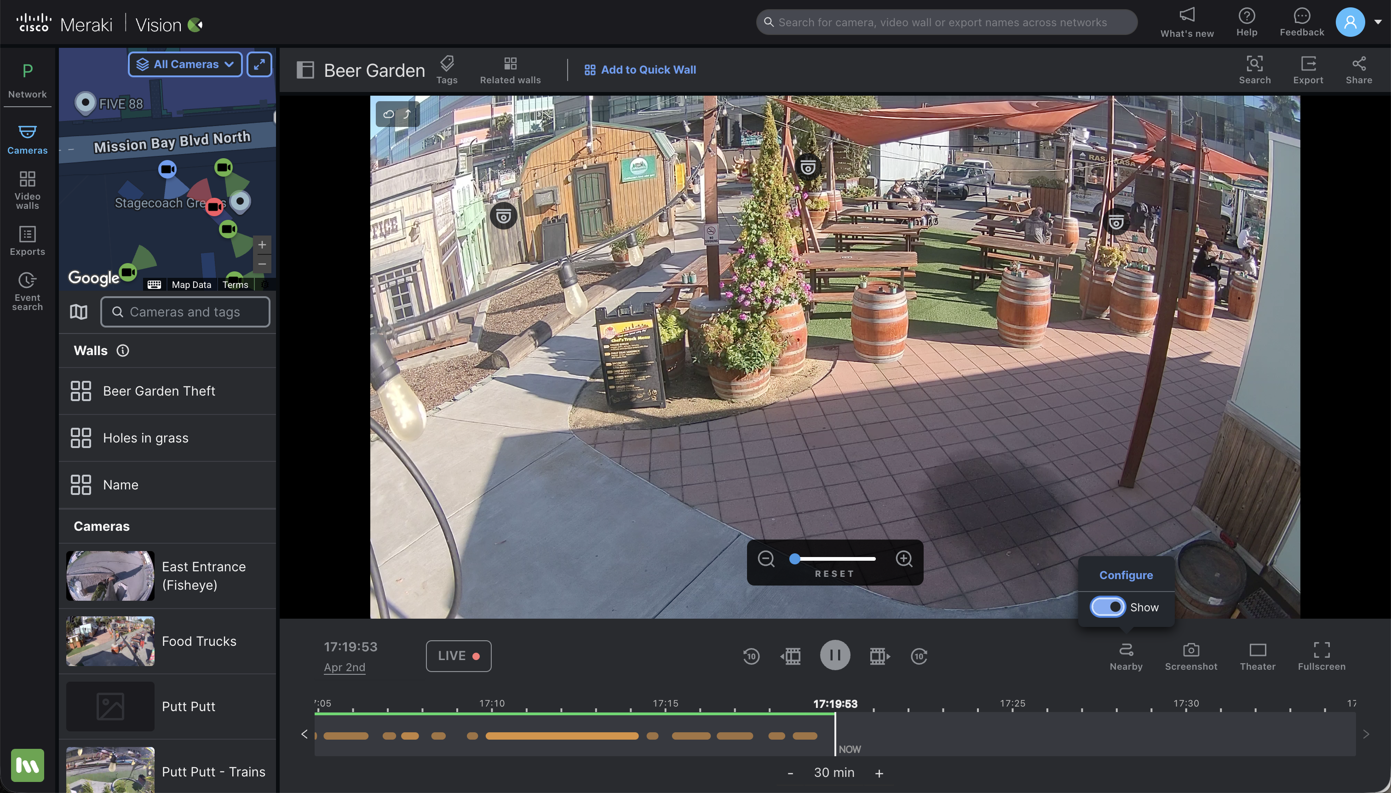Skip back 10 seconds
The image size is (1391, 793).
point(751,656)
